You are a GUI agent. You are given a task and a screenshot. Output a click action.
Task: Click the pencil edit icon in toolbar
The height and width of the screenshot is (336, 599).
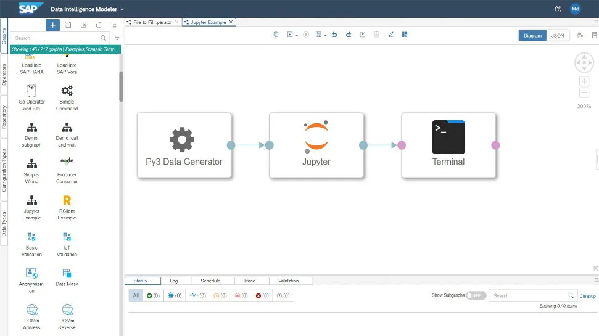(x=390, y=35)
